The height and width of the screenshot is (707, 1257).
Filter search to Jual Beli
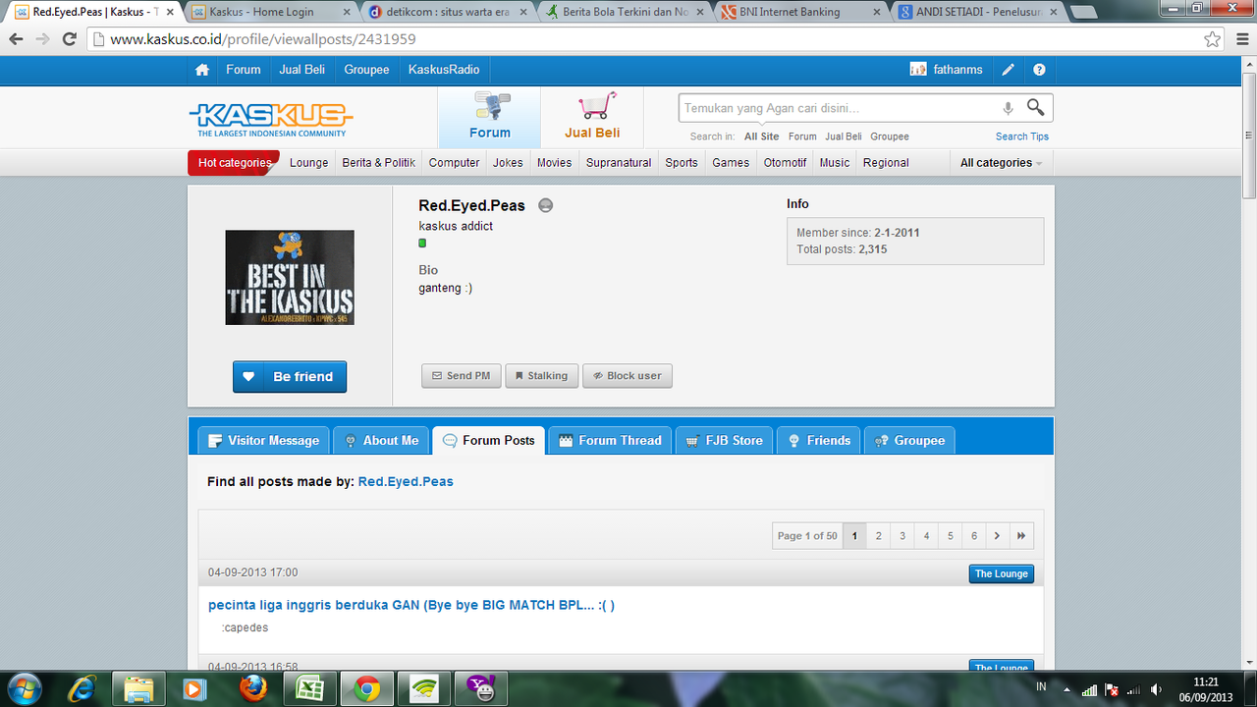tap(844, 136)
